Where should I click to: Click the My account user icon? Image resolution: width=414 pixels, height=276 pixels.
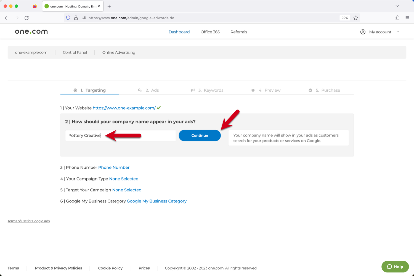pyautogui.click(x=363, y=32)
